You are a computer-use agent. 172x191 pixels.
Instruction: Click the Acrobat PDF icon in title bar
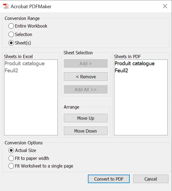(6, 6)
